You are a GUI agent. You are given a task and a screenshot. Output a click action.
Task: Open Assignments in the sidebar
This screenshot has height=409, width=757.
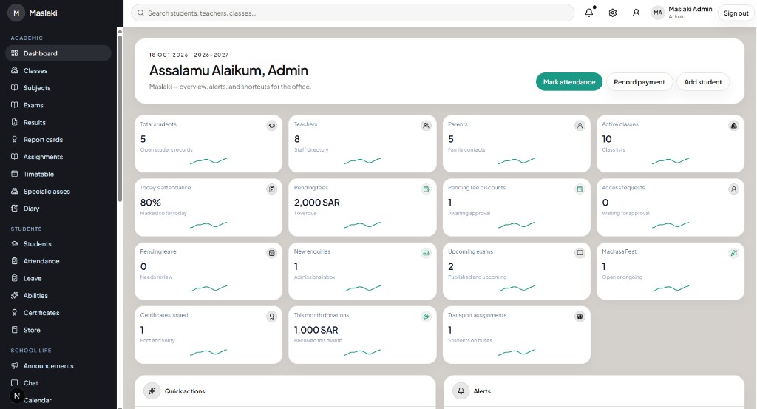click(x=58, y=157)
